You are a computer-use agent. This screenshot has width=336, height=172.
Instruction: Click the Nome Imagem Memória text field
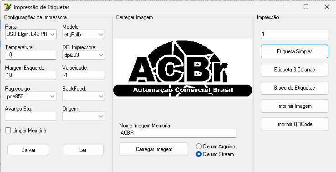[178, 133]
